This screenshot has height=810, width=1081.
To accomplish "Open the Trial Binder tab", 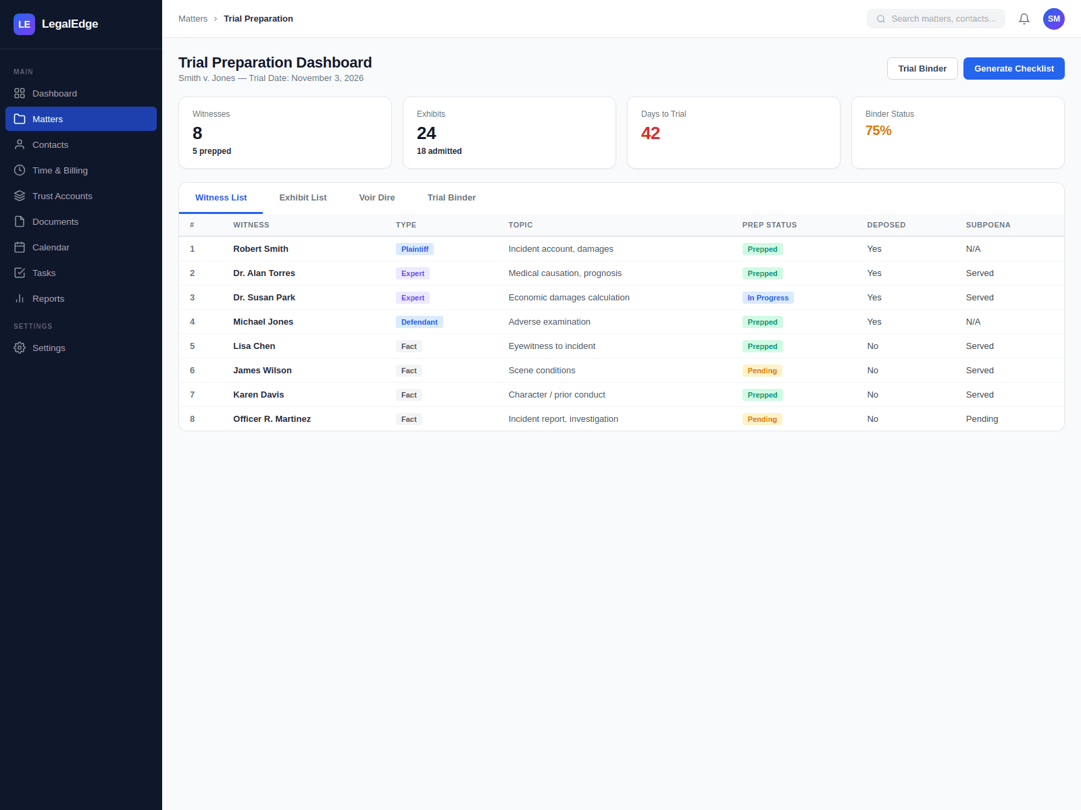I will [x=451, y=198].
